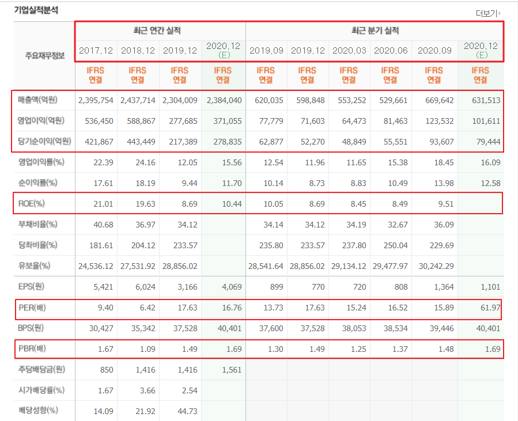Select the 순이익률(%) row label
This screenshot has width=518, height=421.
[x=38, y=183]
